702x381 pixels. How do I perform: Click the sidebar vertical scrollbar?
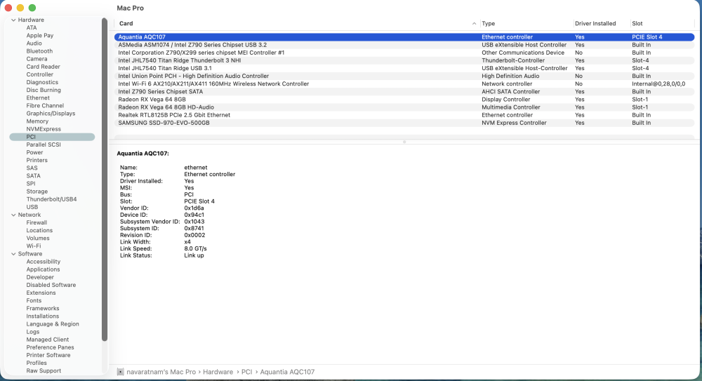point(105,179)
